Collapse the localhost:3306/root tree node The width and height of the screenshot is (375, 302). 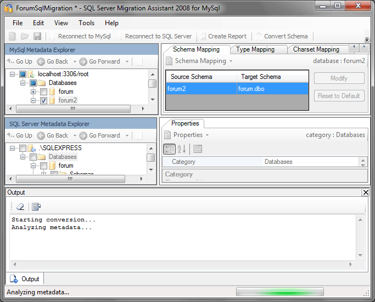(13, 74)
